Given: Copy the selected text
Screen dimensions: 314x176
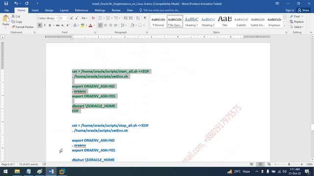Looking at the screenshot, I should pos(17,22).
